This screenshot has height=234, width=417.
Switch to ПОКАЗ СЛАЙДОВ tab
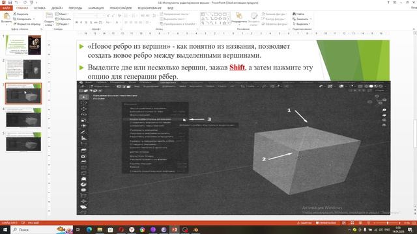point(121,8)
